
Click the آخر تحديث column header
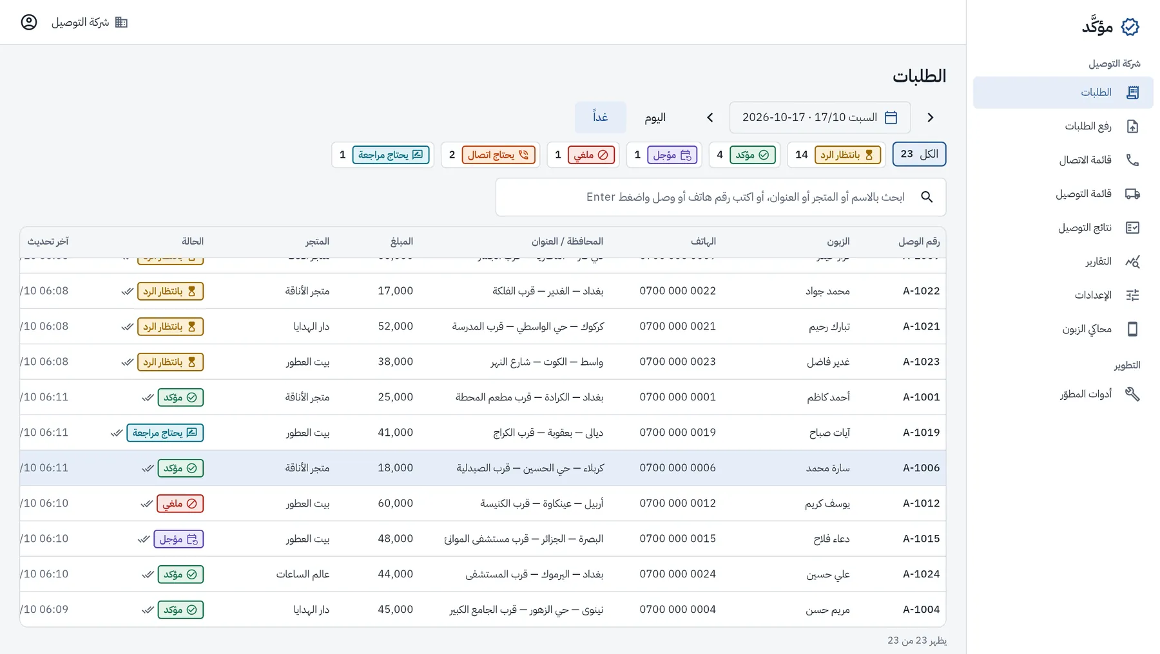point(48,241)
